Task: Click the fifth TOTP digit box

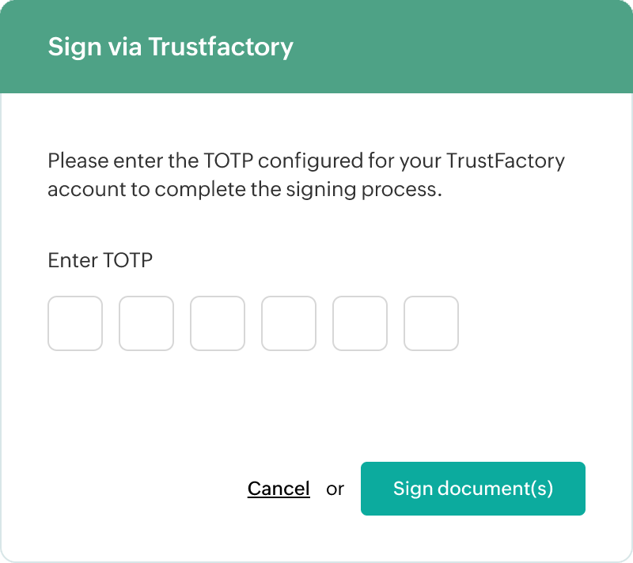Action: (x=360, y=323)
